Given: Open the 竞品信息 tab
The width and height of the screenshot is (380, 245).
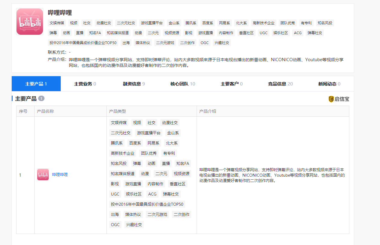Looking at the screenshot, I should 280,84.
